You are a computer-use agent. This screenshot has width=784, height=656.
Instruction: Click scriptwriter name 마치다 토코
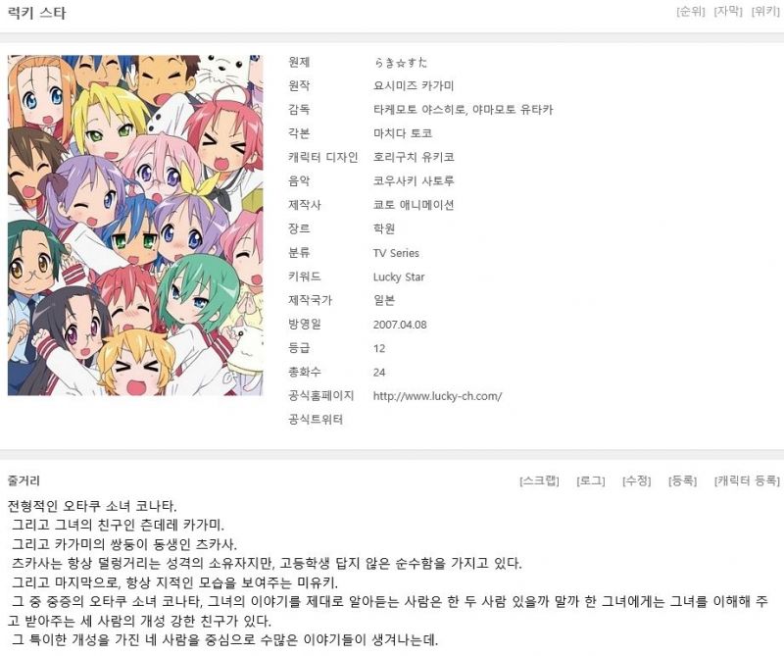(403, 133)
